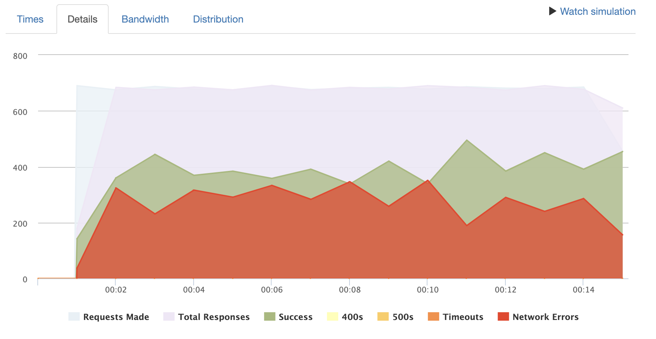Click the Timeouts legend label

tap(463, 317)
